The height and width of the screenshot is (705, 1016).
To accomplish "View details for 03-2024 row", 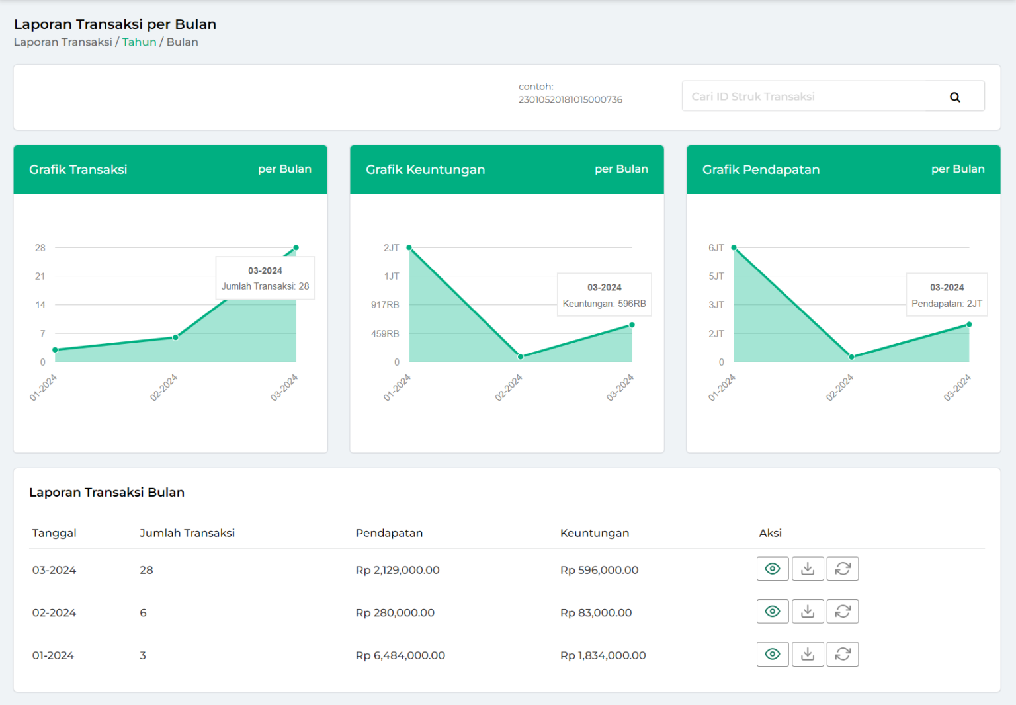I will click(x=772, y=569).
